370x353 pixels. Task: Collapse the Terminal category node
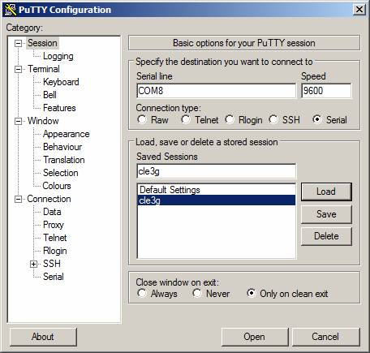click(x=18, y=69)
